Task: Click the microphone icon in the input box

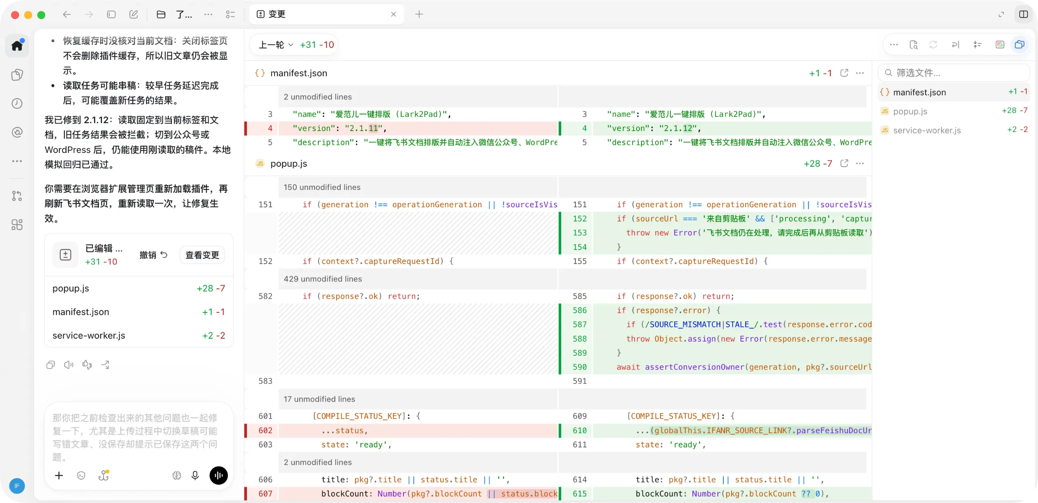Action: pos(195,475)
